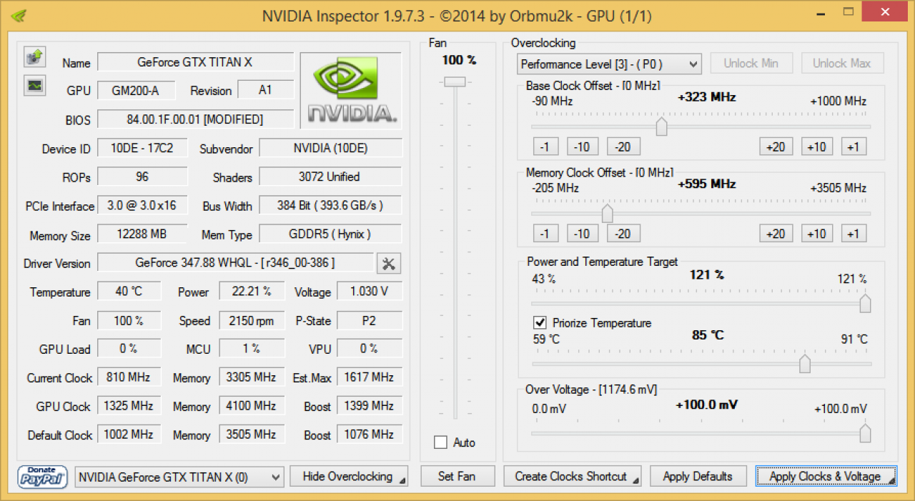The width and height of the screenshot is (915, 501).
Task: Click Memory Clock +1 button
Action: 853,234
